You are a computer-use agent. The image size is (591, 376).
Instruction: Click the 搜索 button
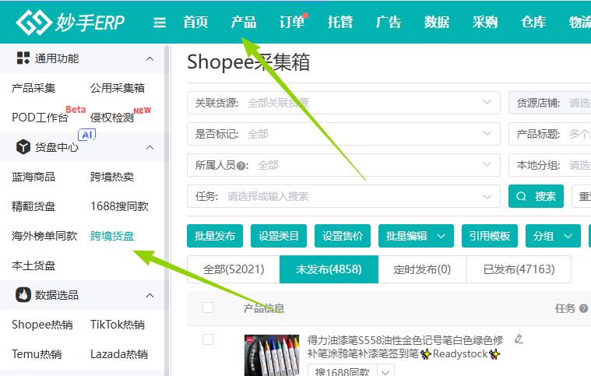536,196
